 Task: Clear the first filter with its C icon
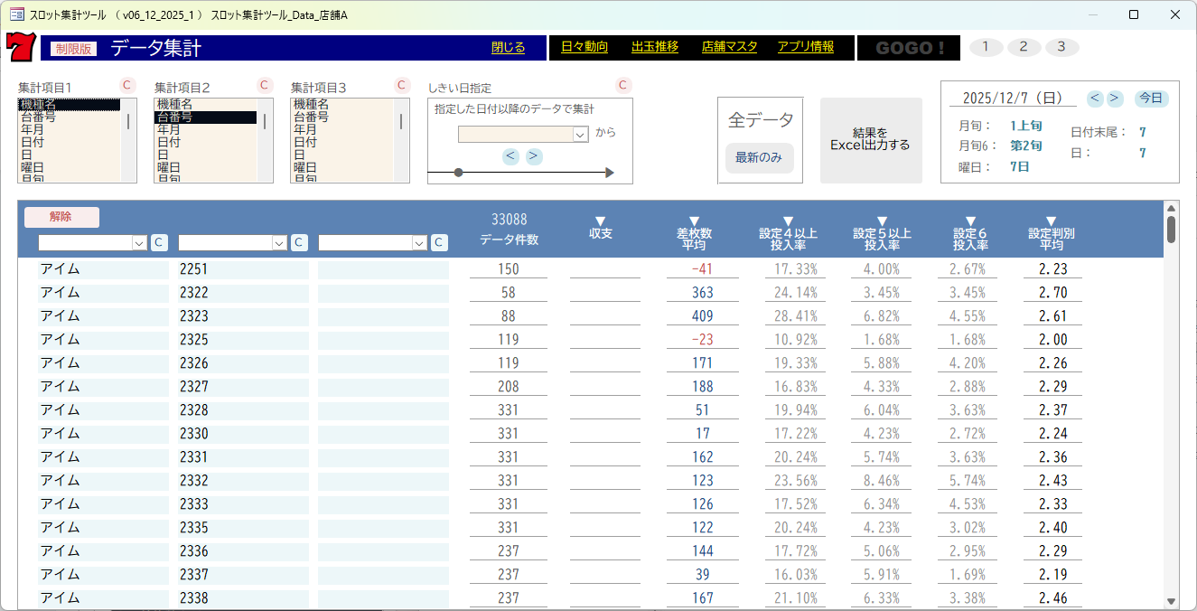coord(158,242)
